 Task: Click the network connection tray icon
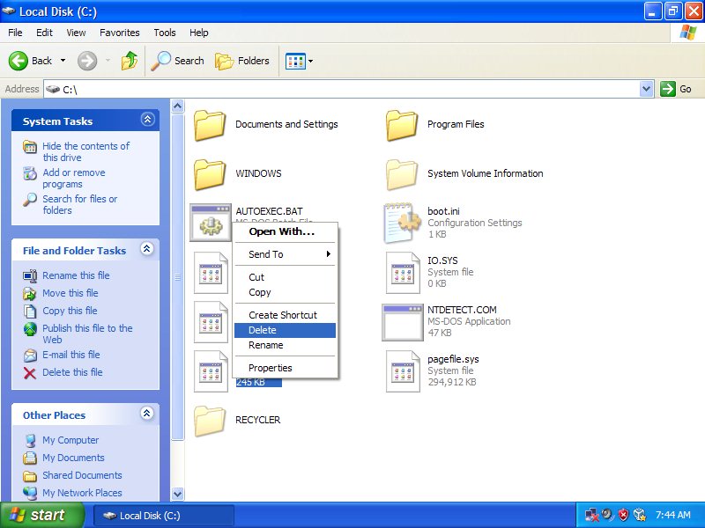tap(591, 515)
